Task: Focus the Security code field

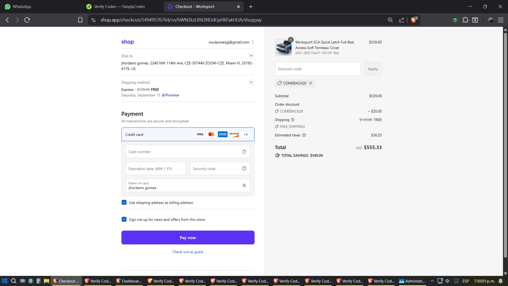Action: pos(220,168)
